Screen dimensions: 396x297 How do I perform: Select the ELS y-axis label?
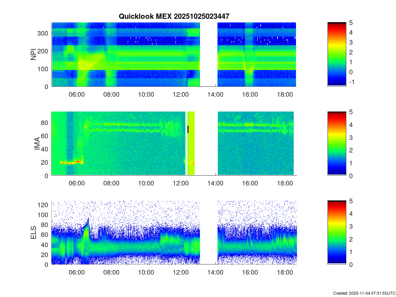[x=34, y=233]
